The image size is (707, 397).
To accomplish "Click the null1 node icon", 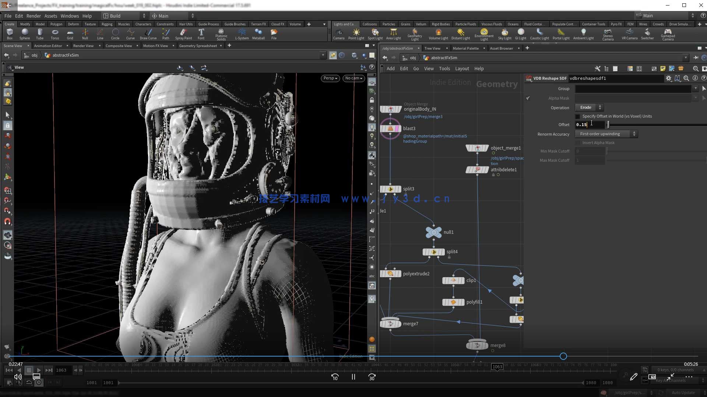I will pyautogui.click(x=433, y=232).
